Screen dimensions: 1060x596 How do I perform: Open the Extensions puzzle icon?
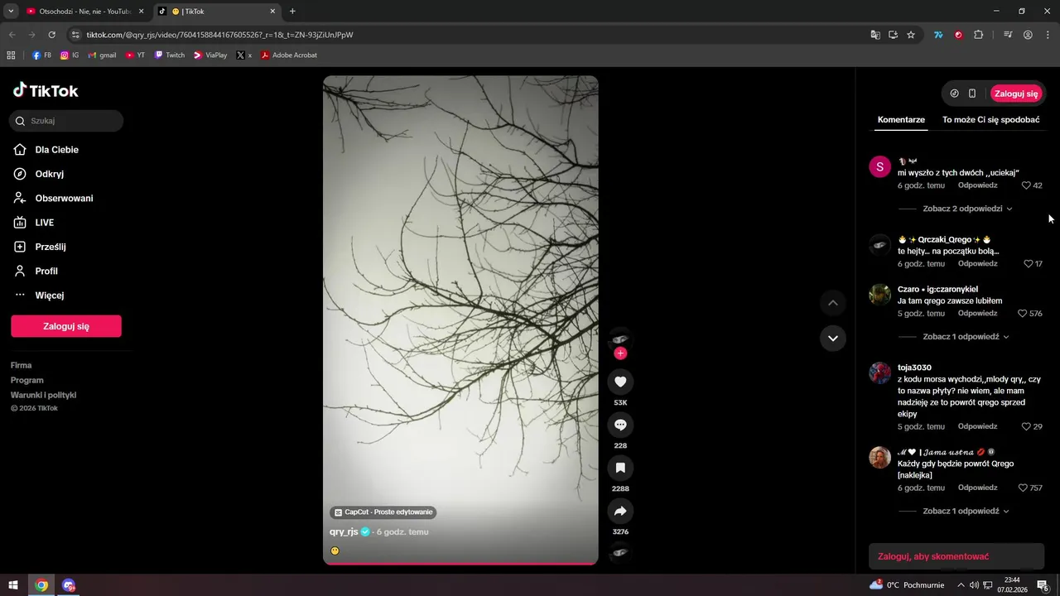coord(979,35)
